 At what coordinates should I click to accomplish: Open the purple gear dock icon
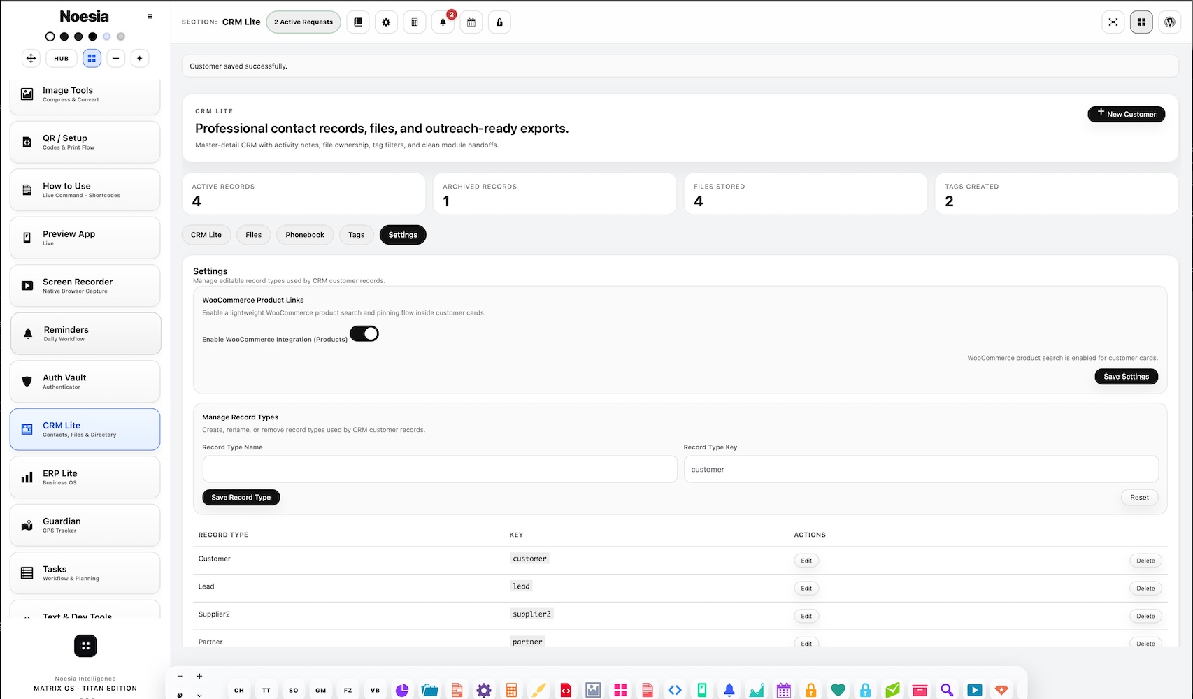tap(484, 690)
